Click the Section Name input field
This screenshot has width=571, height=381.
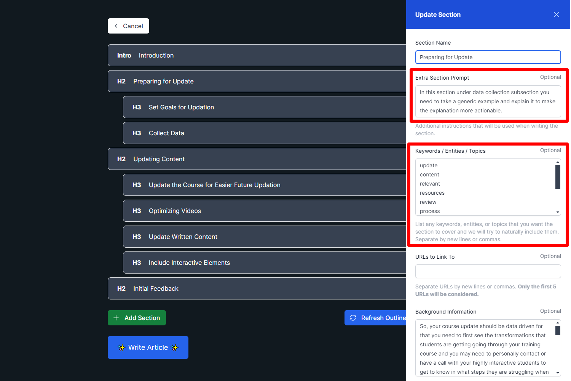coord(488,57)
